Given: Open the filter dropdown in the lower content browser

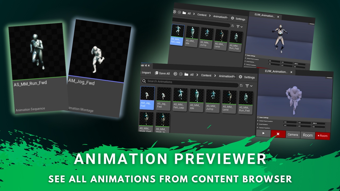Looking at the screenshot, I should (249, 86).
